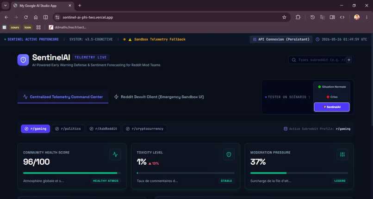Go back to the previous page
This screenshot has width=373, height=199.
[x=6, y=17]
